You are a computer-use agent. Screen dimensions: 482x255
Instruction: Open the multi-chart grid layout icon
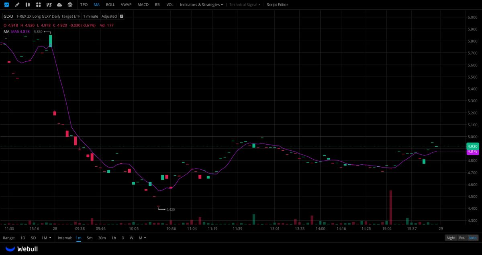click(38, 5)
